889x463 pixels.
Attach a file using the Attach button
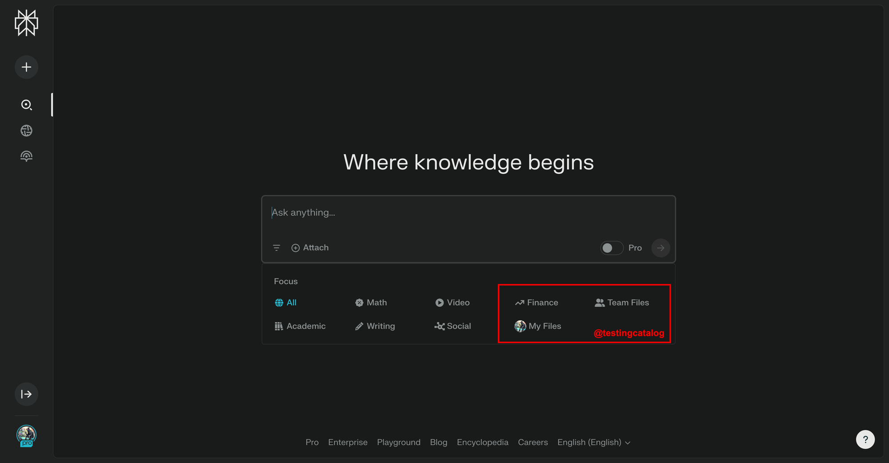tap(310, 248)
